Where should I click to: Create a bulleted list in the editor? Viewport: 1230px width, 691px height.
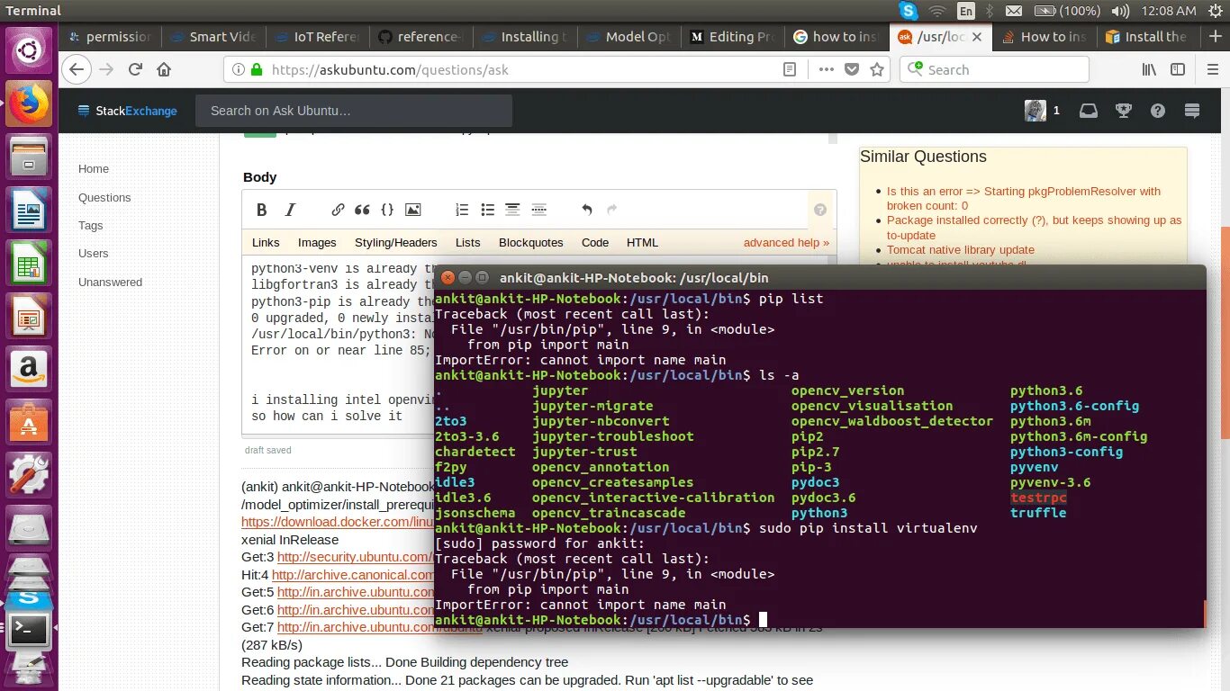click(487, 210)
